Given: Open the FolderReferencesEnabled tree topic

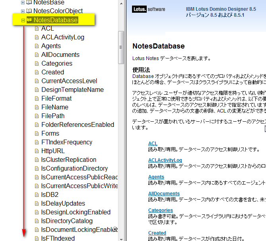Looking at the screenshot, I should (78, 124).
